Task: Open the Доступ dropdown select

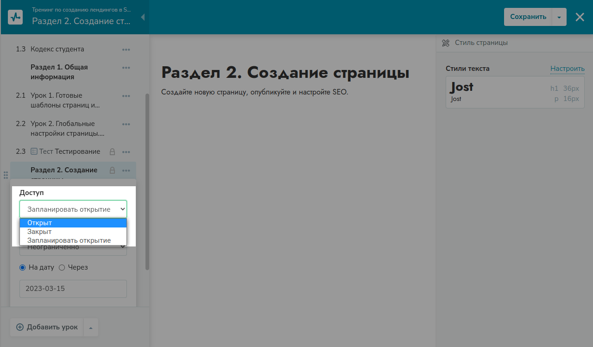Action: tap(73, 209)
